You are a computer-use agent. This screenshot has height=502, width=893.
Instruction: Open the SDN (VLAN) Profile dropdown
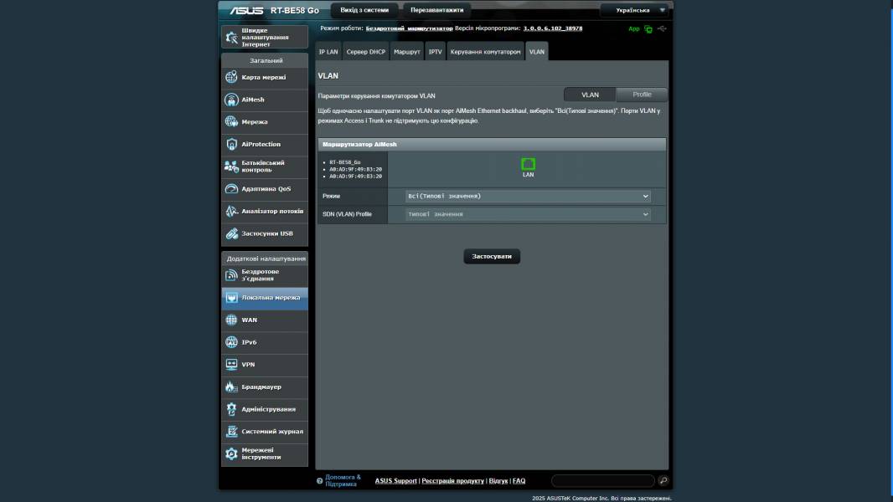(528, 214)
